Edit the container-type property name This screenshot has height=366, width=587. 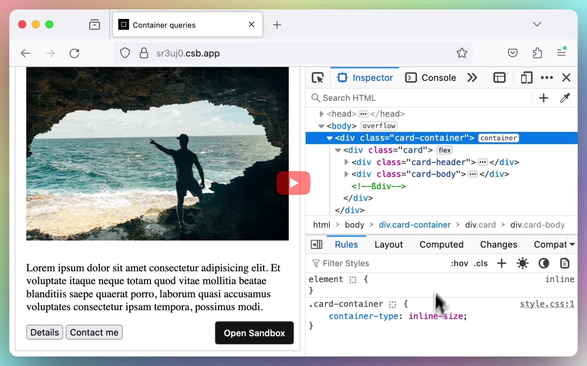363,316
